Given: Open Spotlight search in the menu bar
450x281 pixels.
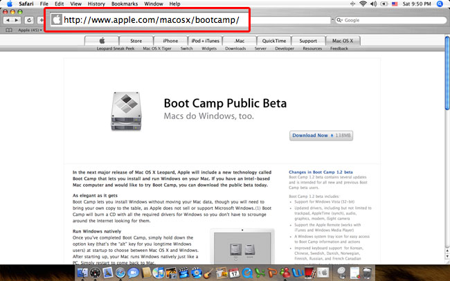Looking at the screenshot, I should [x=440, y=3].
